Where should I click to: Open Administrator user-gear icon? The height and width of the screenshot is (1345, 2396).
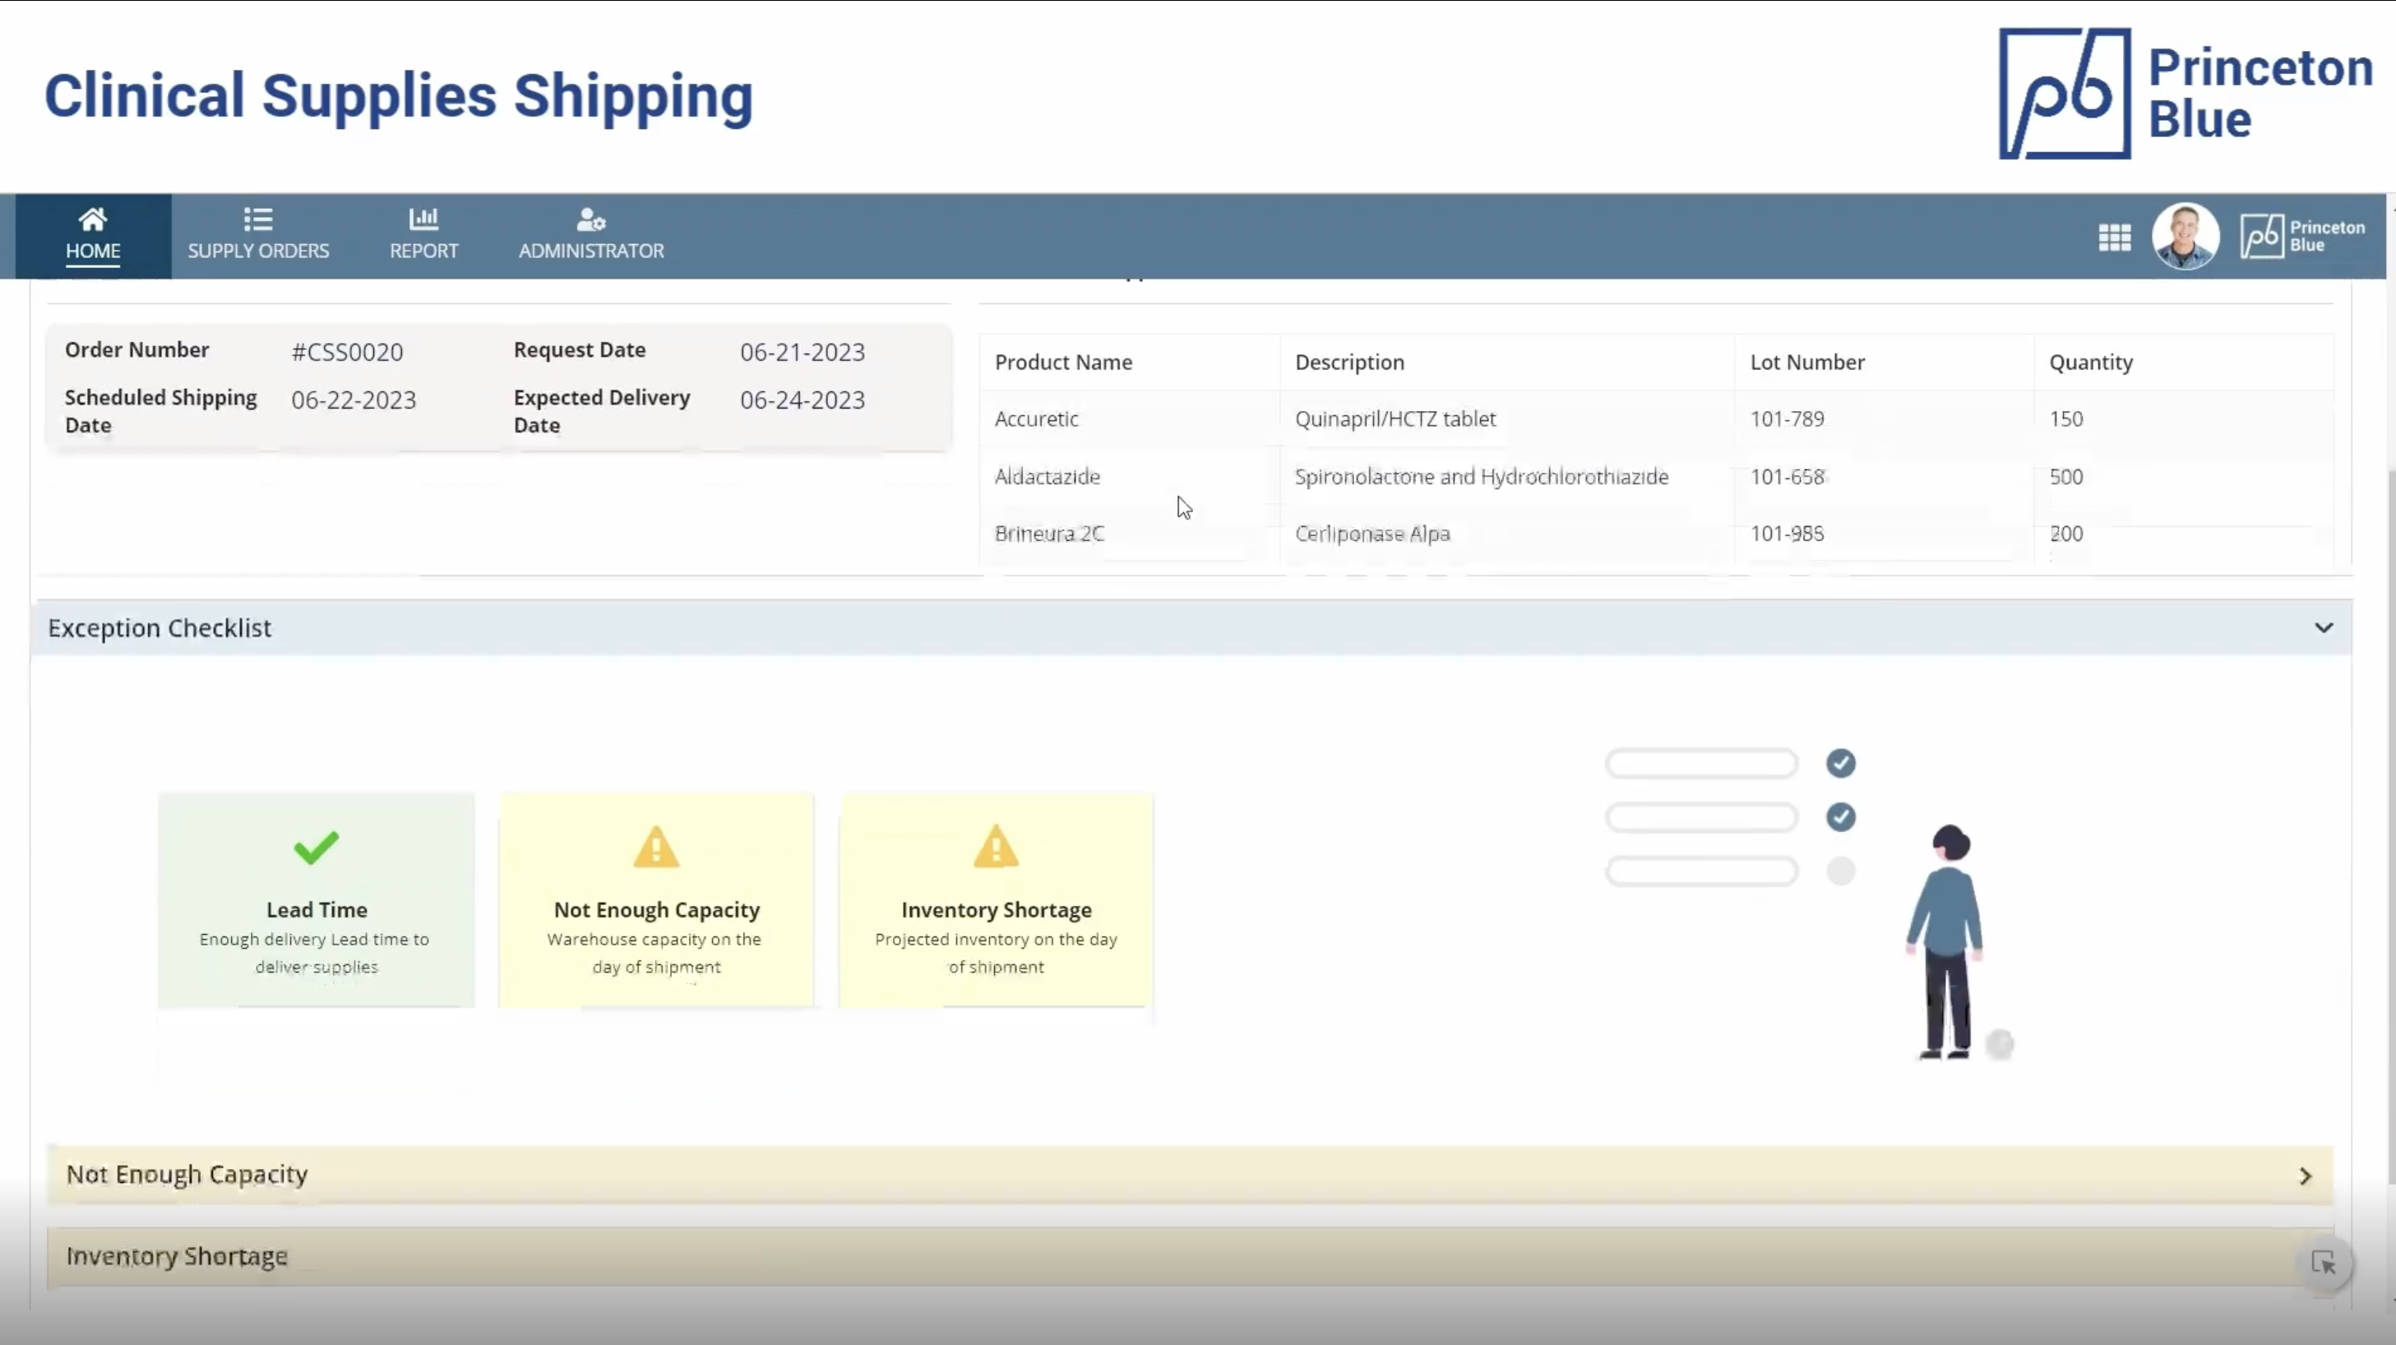tap(590, 220)
